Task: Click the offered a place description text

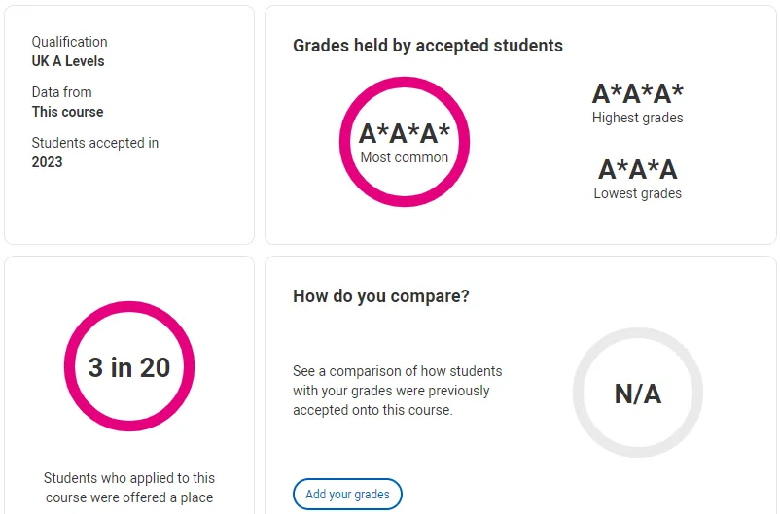Action: click(129, 488)
